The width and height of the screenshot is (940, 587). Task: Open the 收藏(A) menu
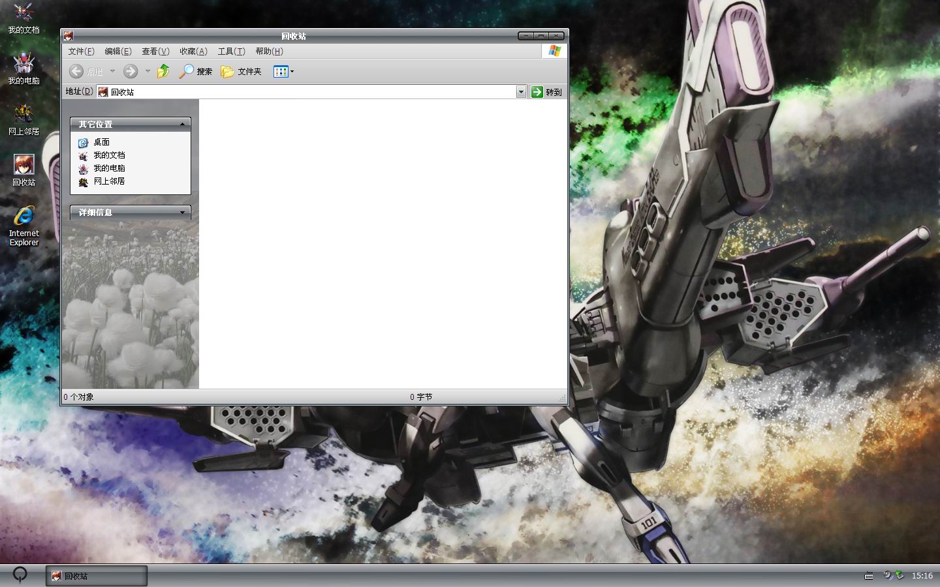(193, 51)
